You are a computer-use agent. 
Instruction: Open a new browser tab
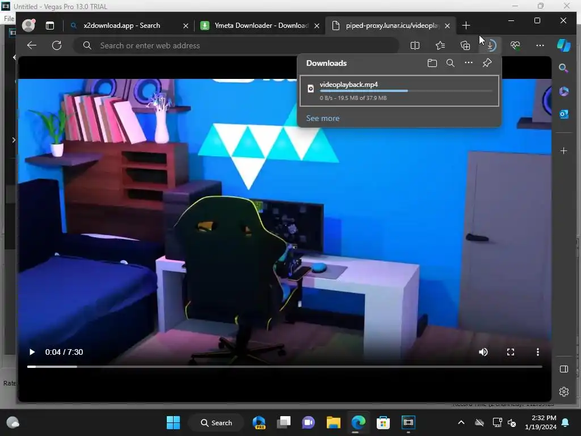[x=466, y=25]
